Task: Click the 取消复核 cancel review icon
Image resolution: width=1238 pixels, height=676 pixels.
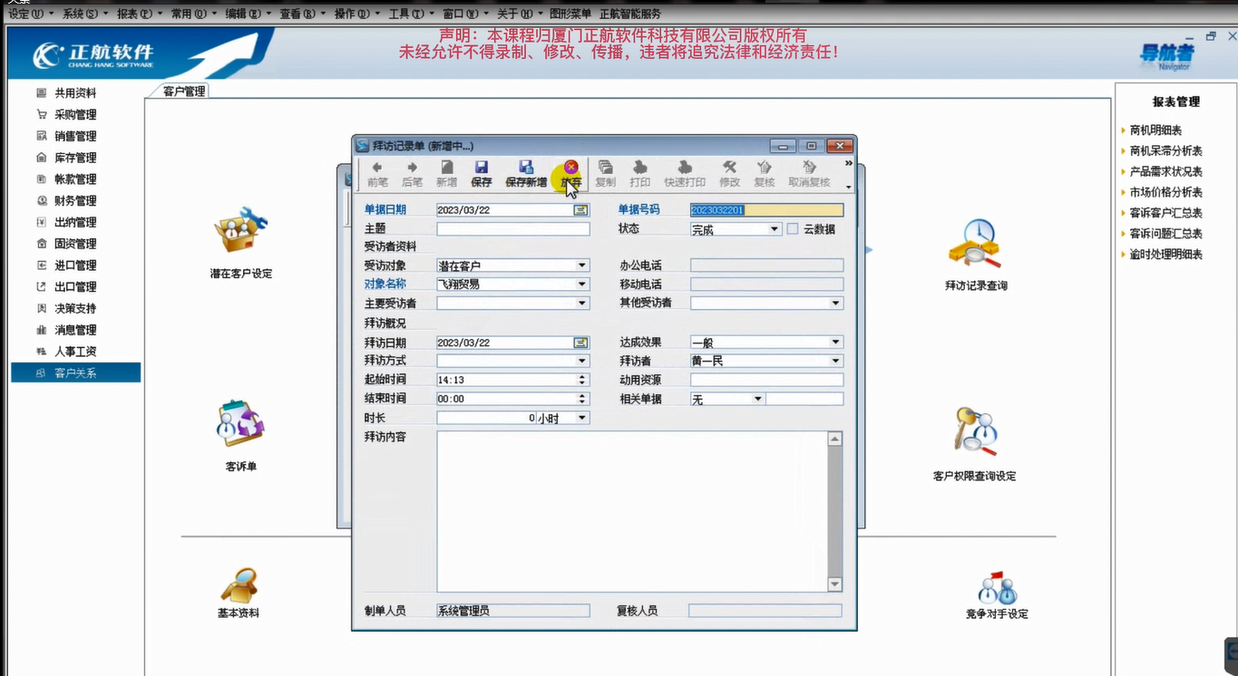Action: [x=809, y=174]
